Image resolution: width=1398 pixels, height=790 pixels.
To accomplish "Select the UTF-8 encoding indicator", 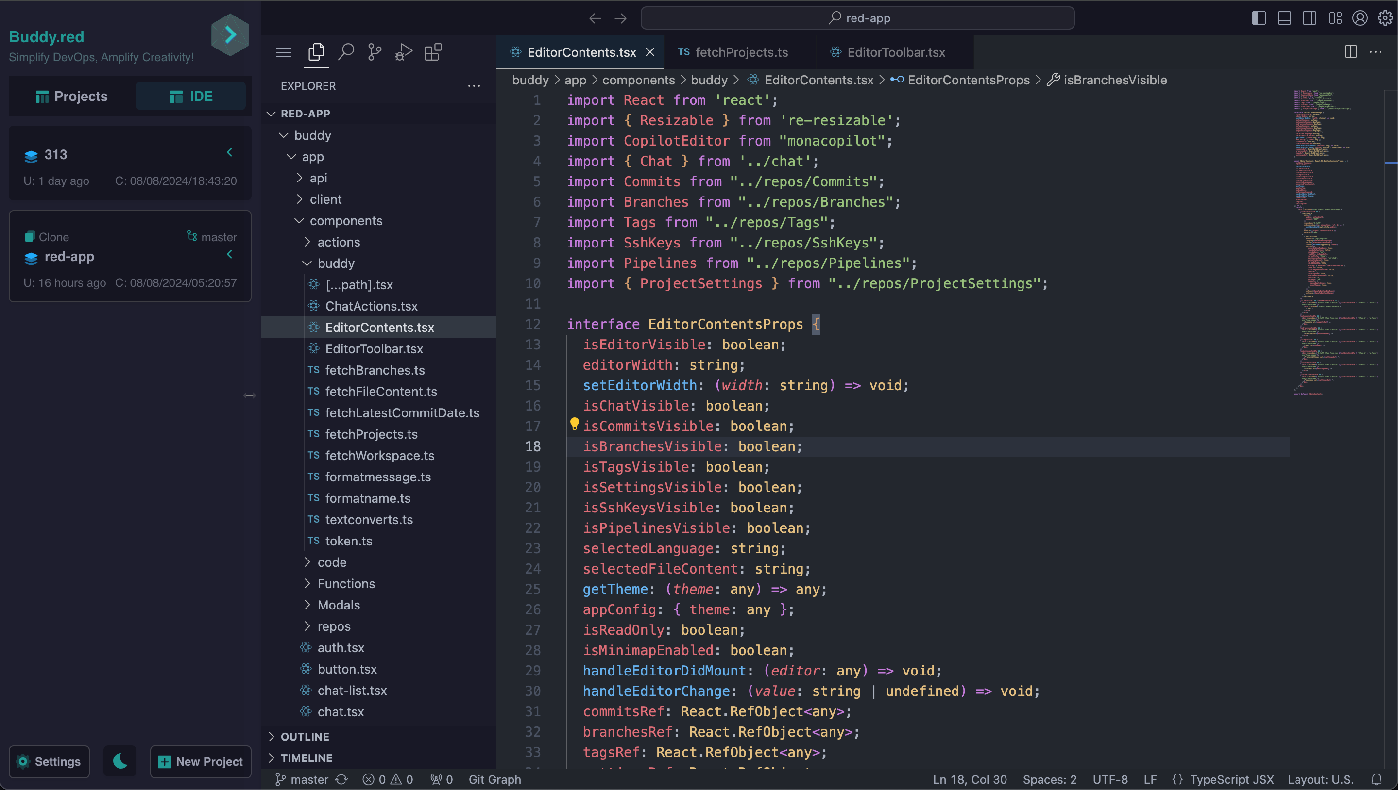I will [1109, 779].
